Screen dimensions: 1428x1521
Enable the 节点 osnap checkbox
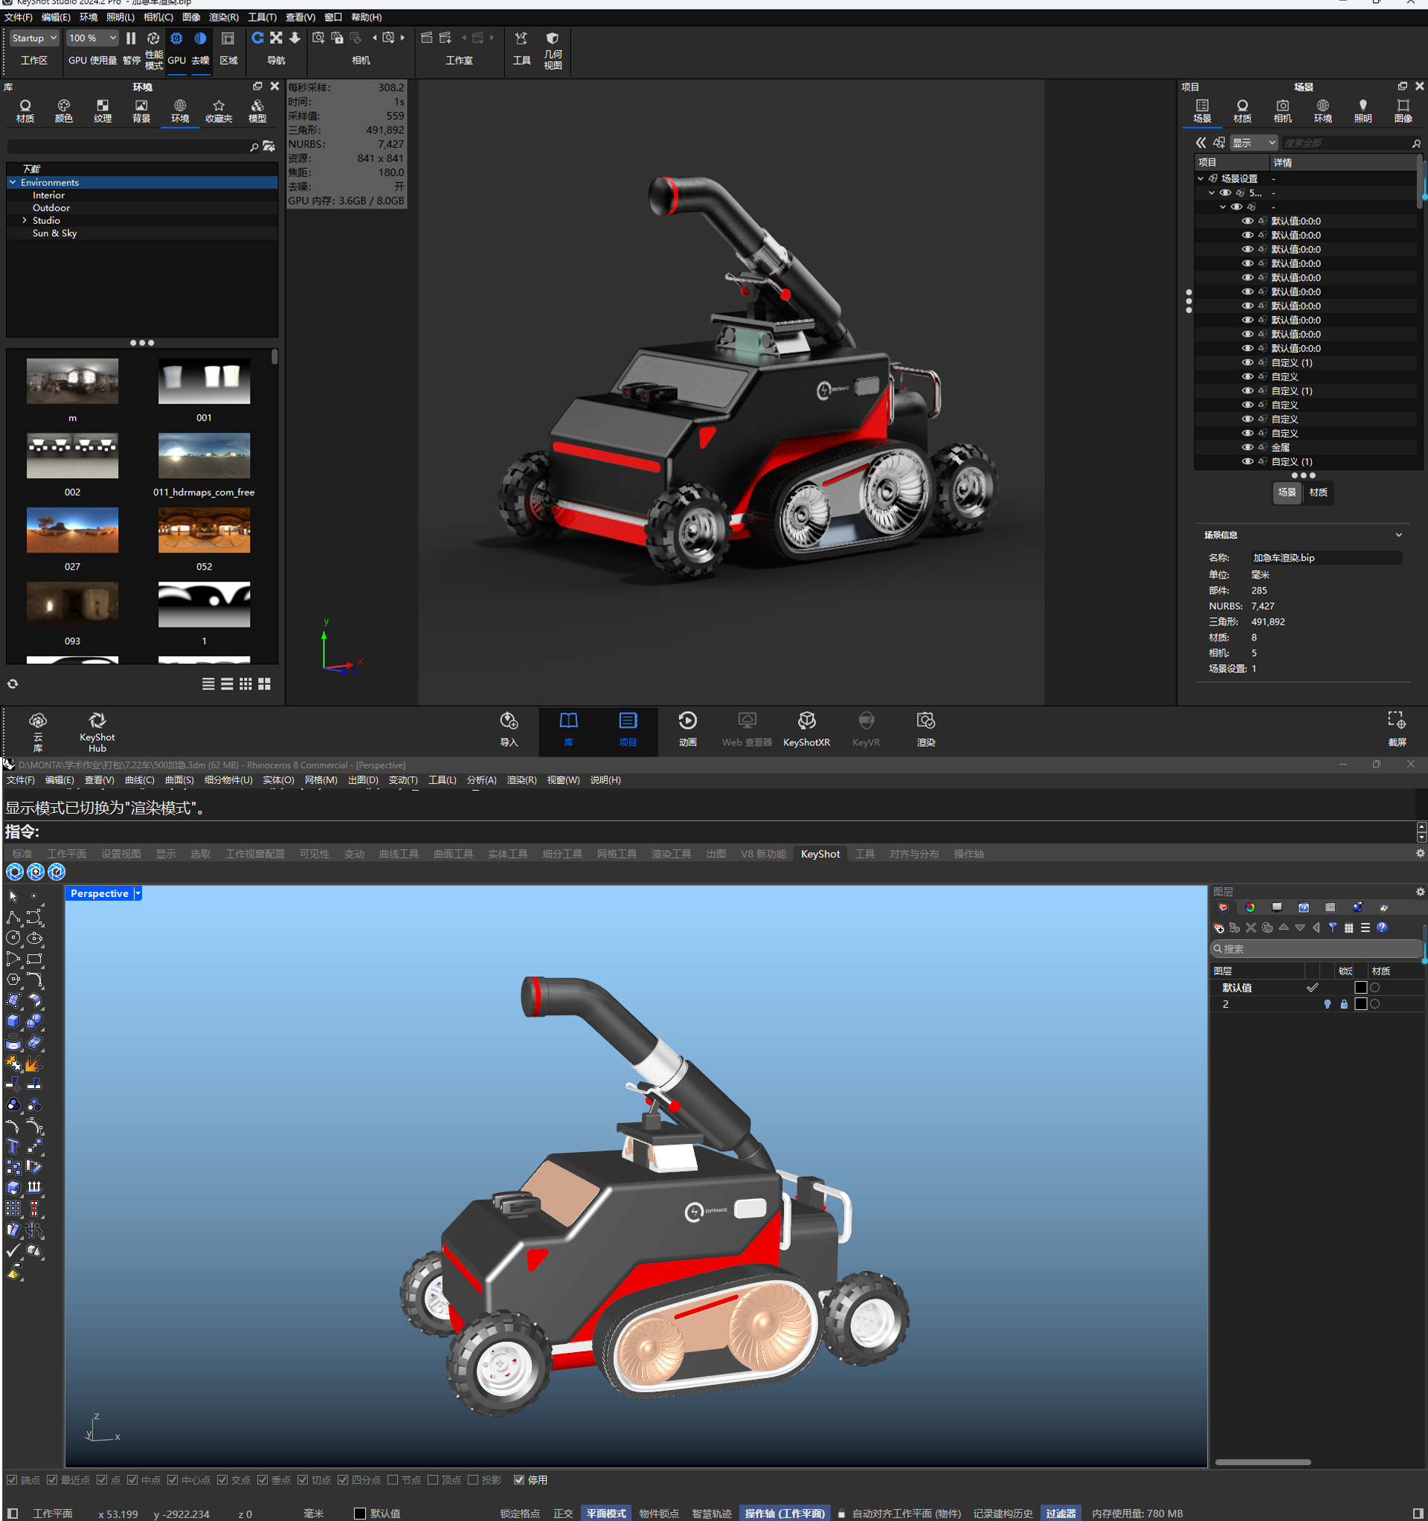click(x=393, y=1479)
